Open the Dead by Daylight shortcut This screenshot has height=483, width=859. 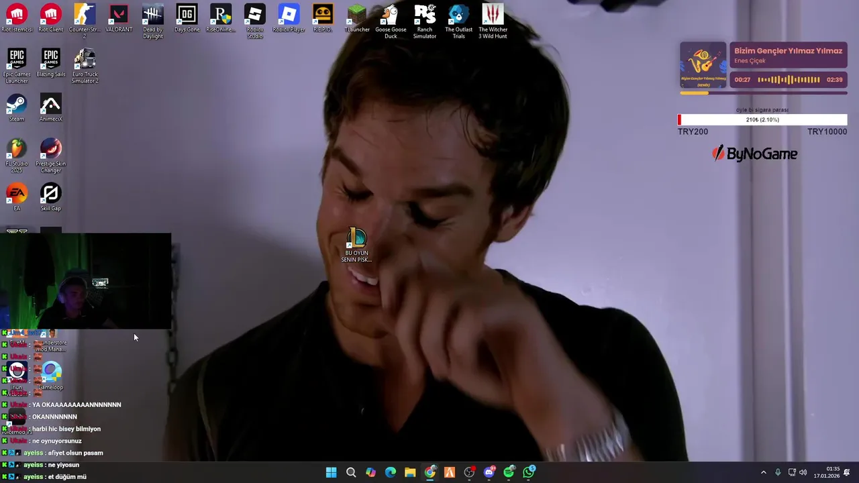153,21
